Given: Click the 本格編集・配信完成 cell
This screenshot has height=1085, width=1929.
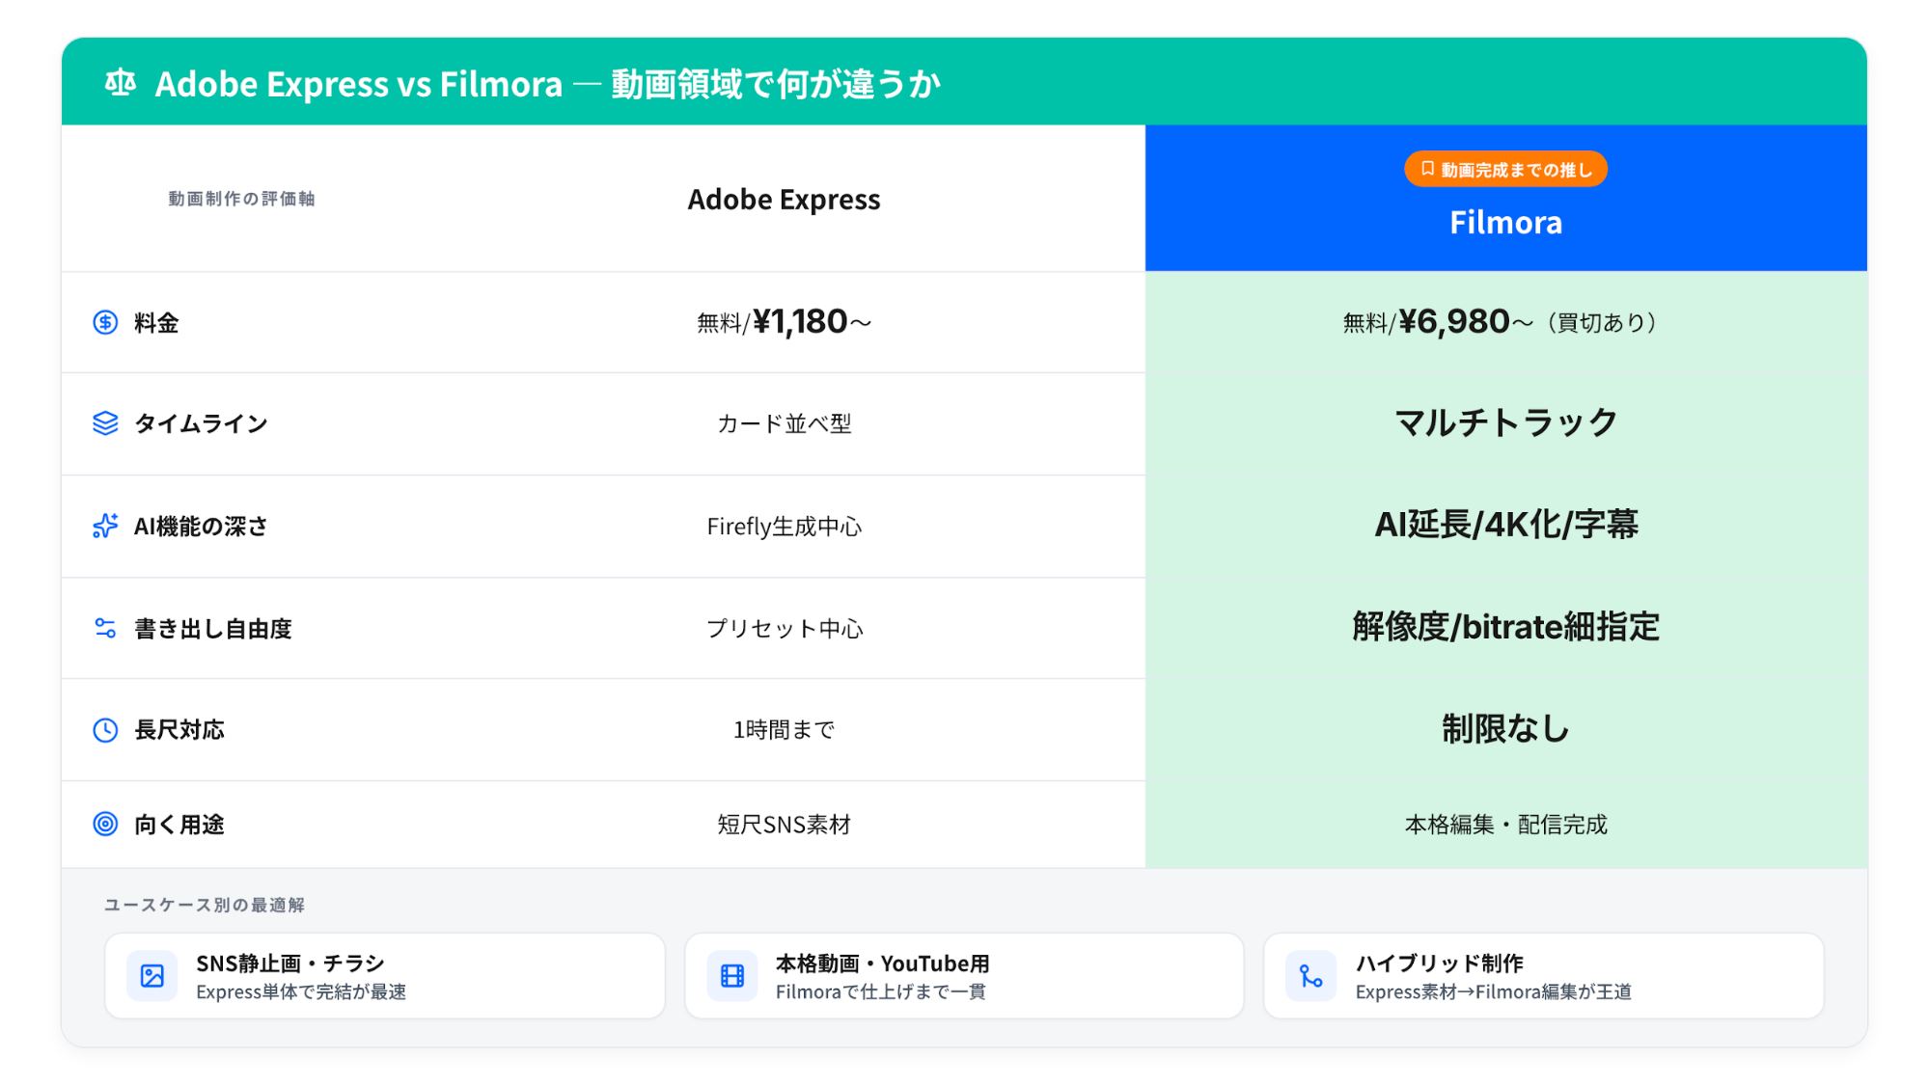Looking at the screenshot, I should (1505, 824).
